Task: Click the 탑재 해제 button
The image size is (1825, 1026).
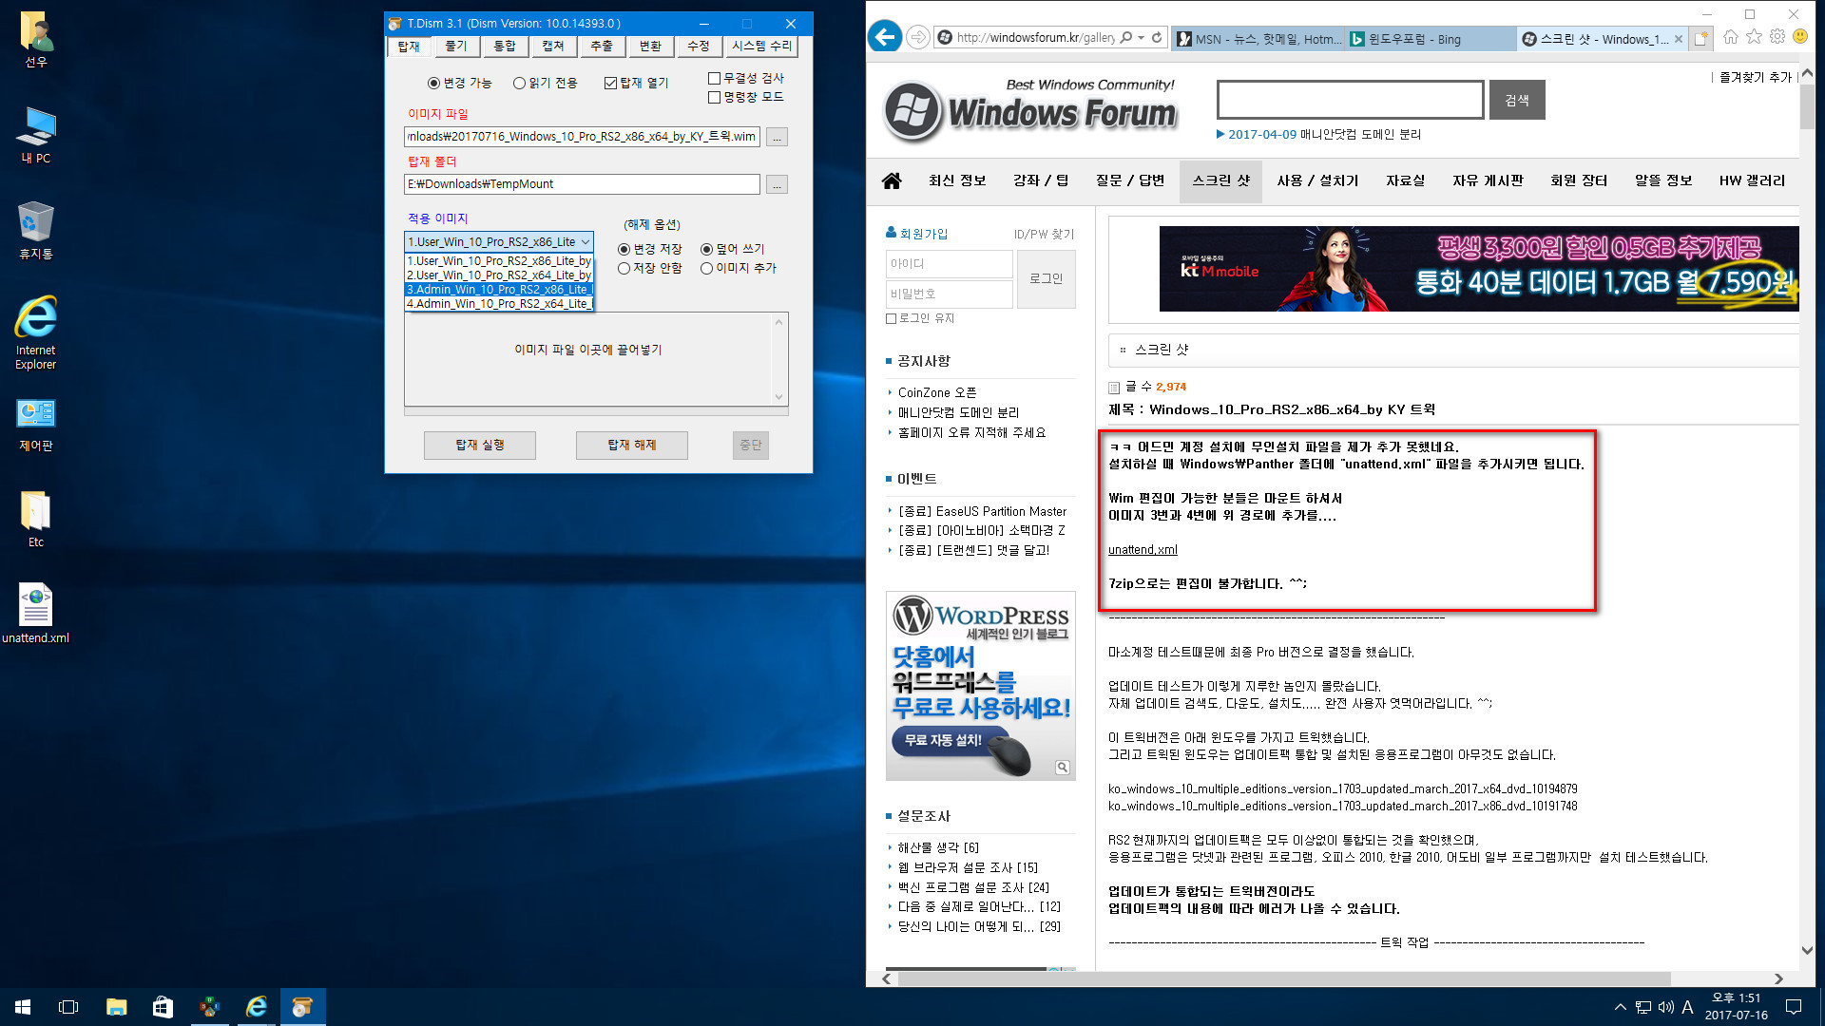Action: 632,445
